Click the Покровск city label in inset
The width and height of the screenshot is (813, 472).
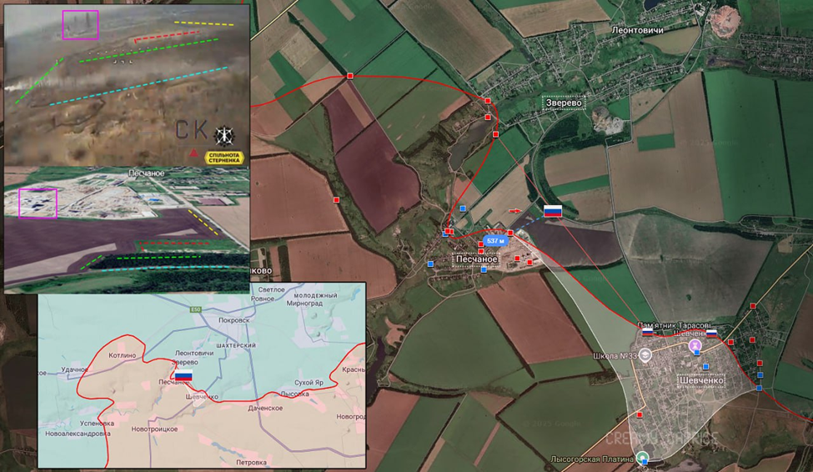pyautogui.click(x=233, y=320)
